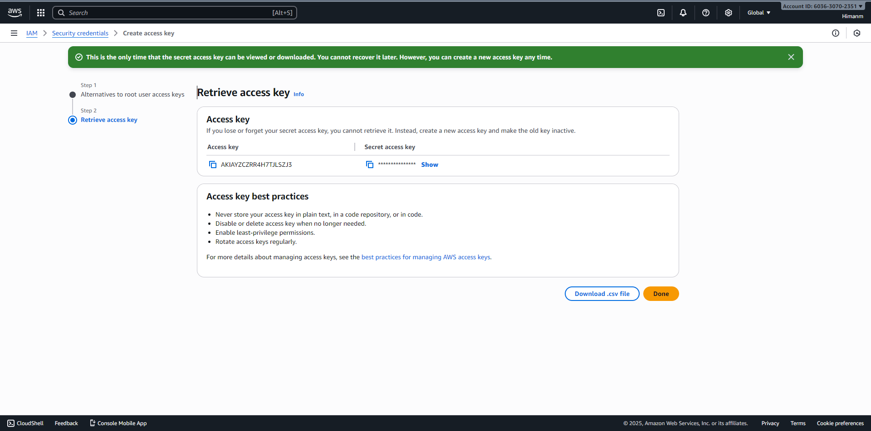The image size is (871, 431).
Task: Open the AWS services grid
Action: pyautogui.click(x=40, y=12)
